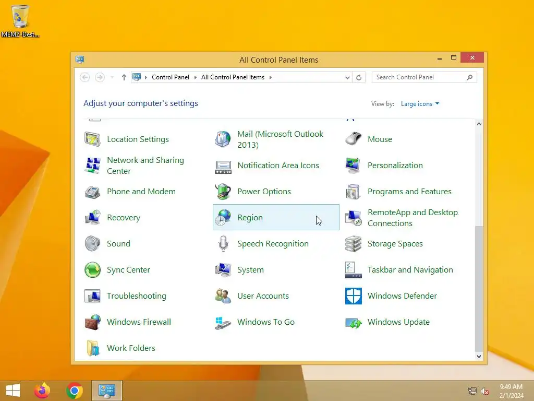Screen dimensions: 534x401
Task: Click the Programs and Features icon
Action: click(x=353, y=192)
